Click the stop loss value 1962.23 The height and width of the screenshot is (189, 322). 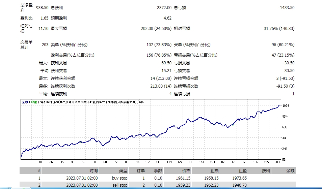point(211,185)
